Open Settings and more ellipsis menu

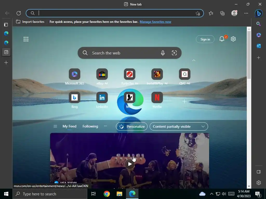tap(246, 13)
